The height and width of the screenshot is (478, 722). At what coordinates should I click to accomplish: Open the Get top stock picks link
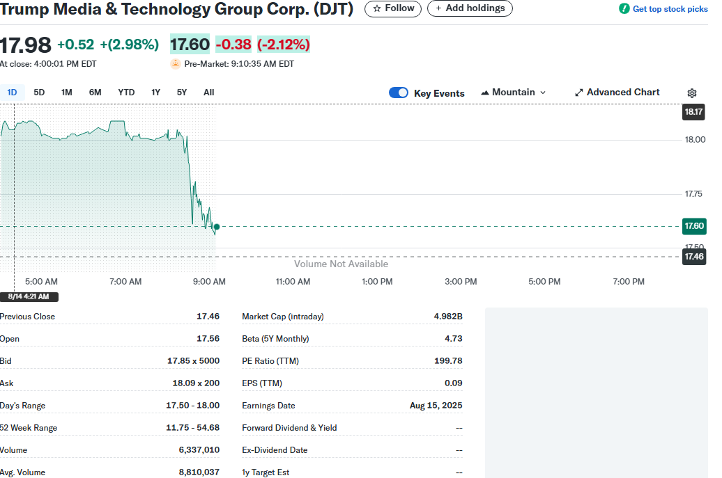click(x=670, y=9)
